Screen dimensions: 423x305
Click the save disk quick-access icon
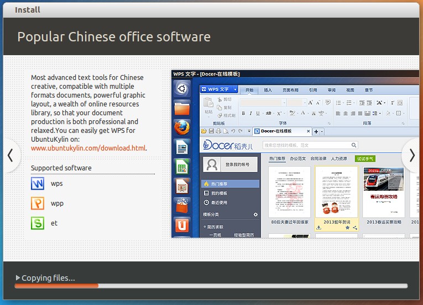coord(211,131)
